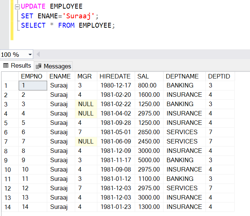Select the DEPTID column header
Screen dimensions: 250x216
pos(220,76)
